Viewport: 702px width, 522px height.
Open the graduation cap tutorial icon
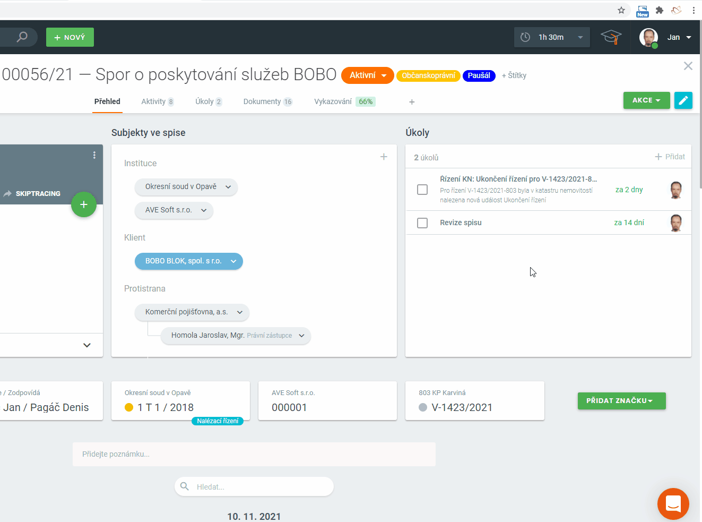(611, 37)
